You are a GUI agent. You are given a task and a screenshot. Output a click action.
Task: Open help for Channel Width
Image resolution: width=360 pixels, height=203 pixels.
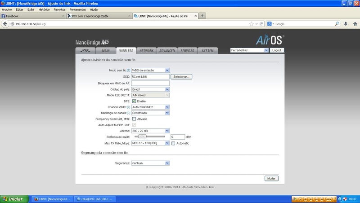[129, 107]
